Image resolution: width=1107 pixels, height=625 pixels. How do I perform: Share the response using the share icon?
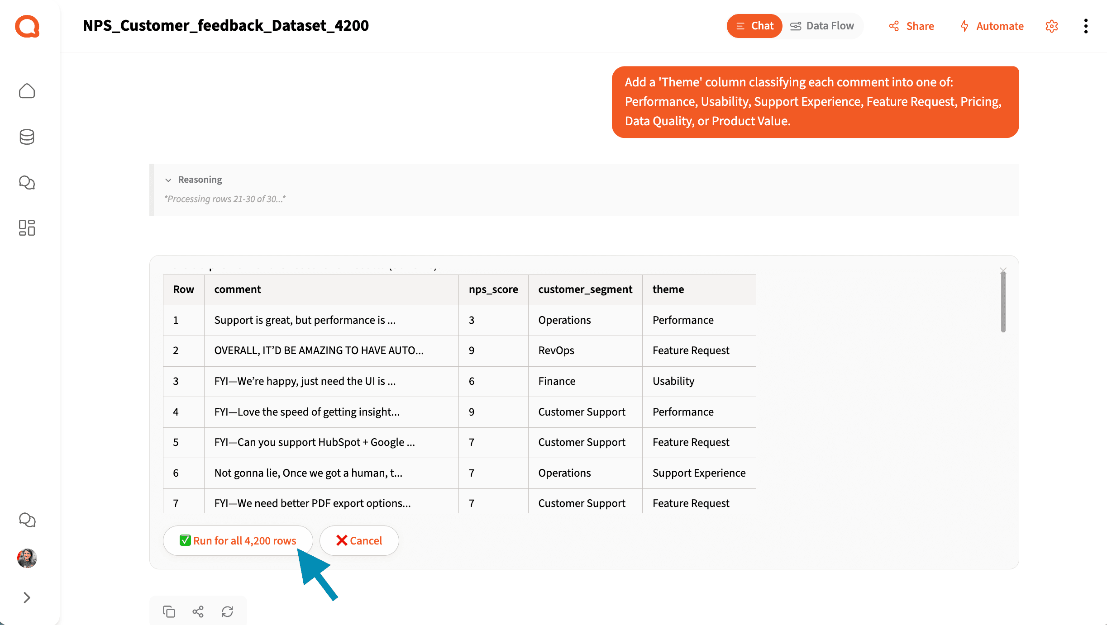[x=198, y=611]
